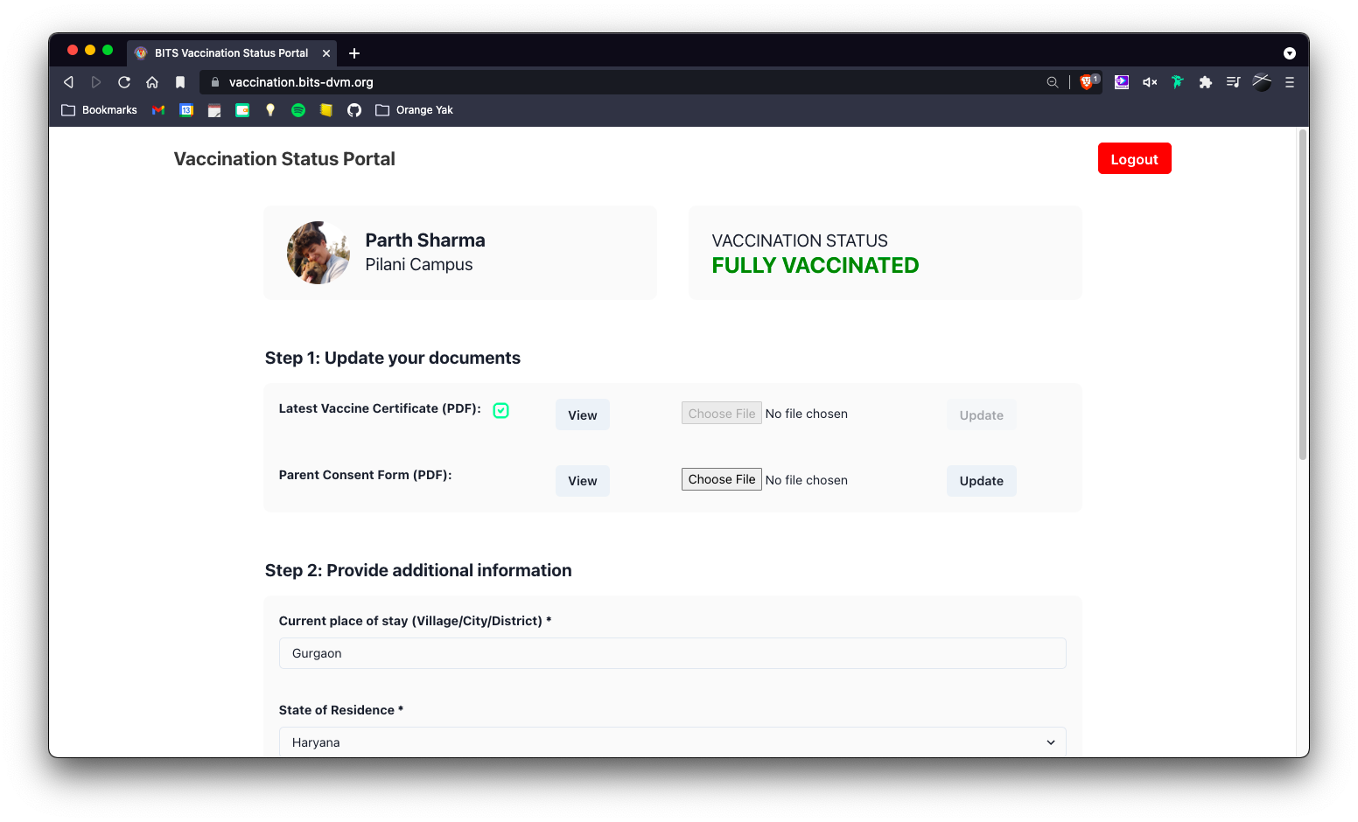Select the BITS Vaccination Status Portal tab

click(x=230, y=53)
